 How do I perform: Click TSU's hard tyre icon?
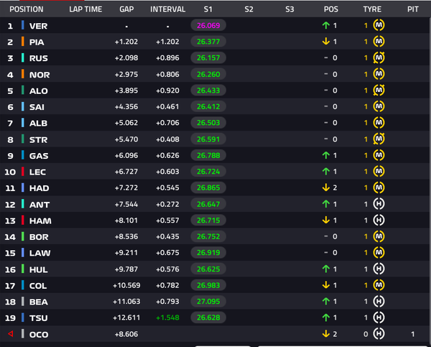pos(379,318)
